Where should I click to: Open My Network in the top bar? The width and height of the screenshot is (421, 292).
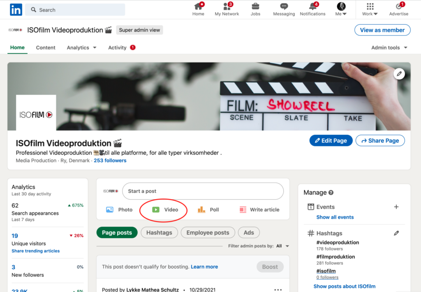(x=227, y=9)
